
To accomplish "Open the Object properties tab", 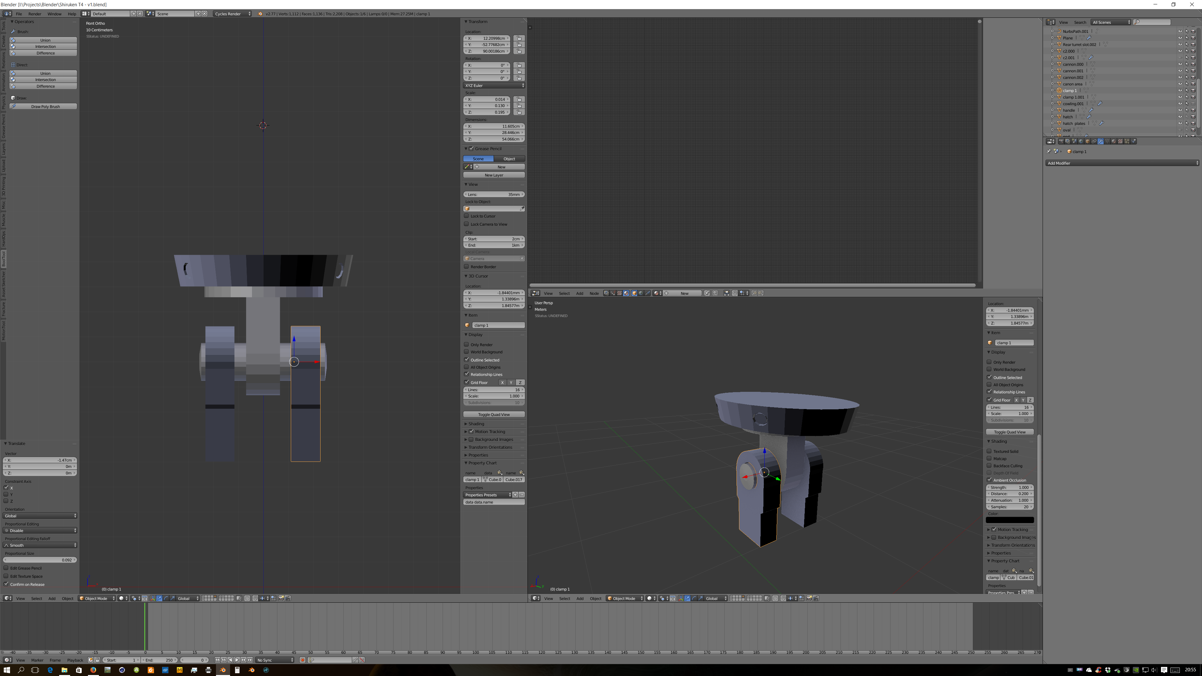I will click(x=1088, y=141).
